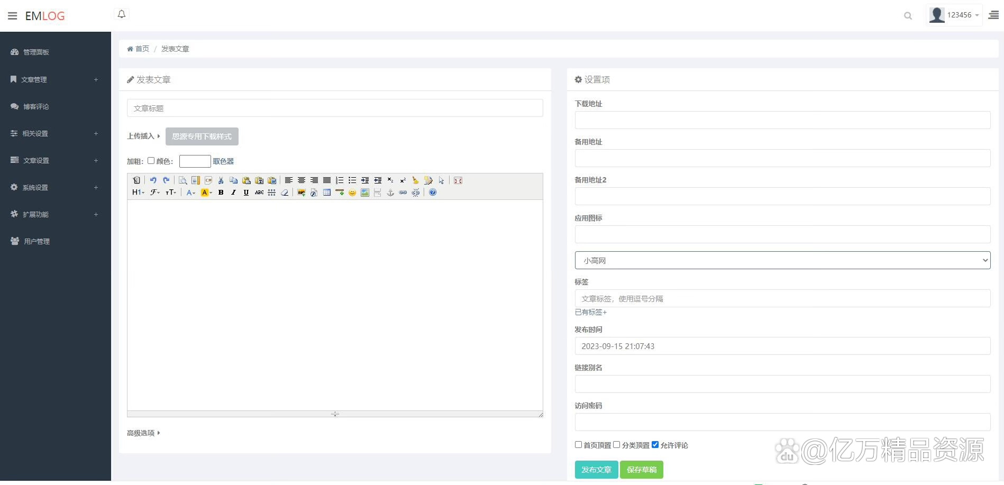Viewport: 1004px width, 485px height.
Task: Open the H1 heading dropdown in editor
Action: click(138, 193)
